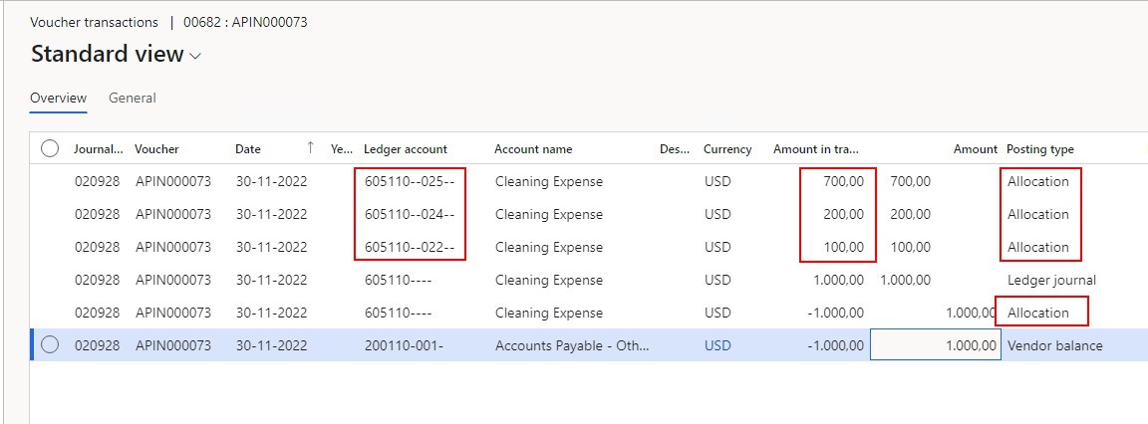Switch to the Overview tab
The image size is (1148, 424).
click(x=58, y=98)
